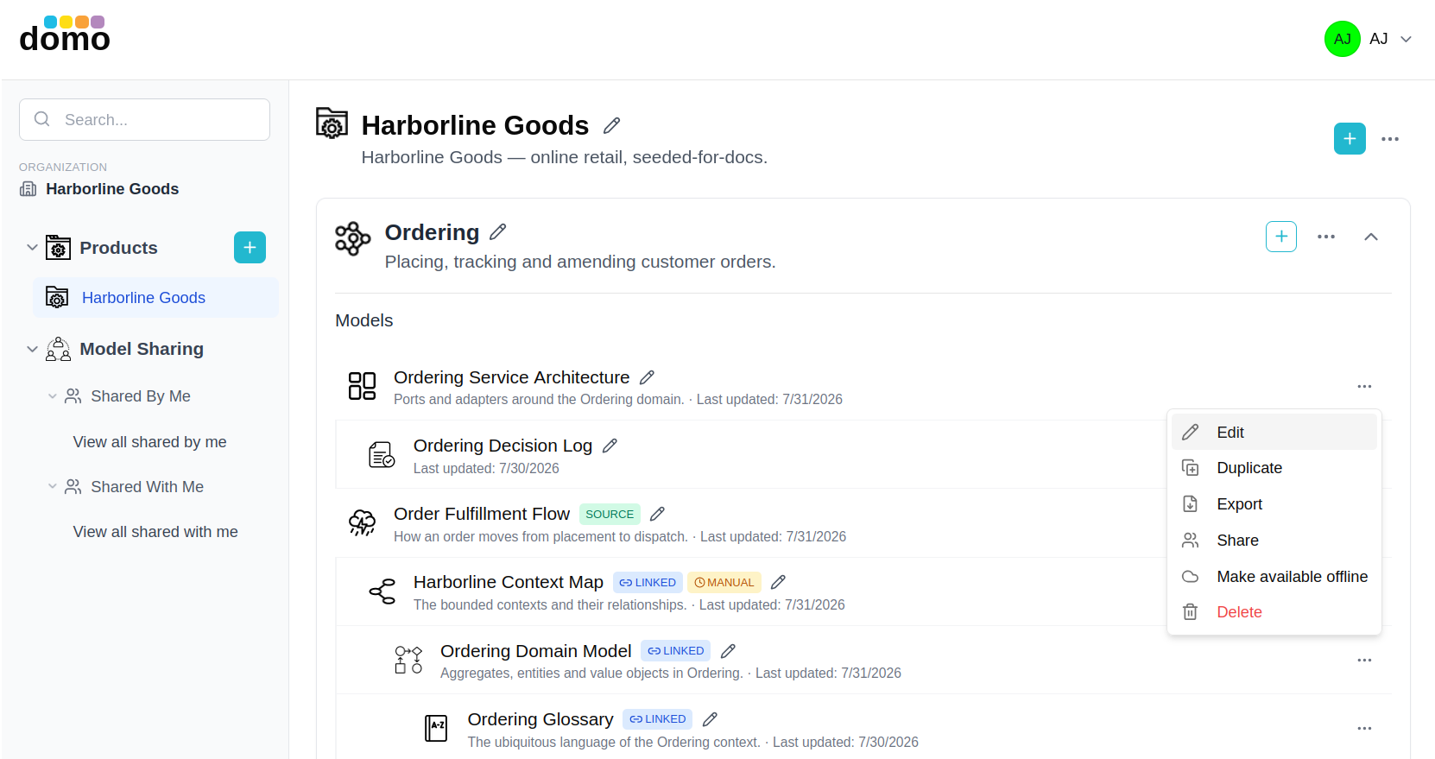Focus the Search input field

click(144, 119)
